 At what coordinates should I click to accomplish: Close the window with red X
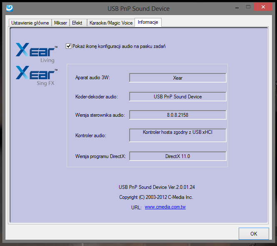[x=263, y=7]
